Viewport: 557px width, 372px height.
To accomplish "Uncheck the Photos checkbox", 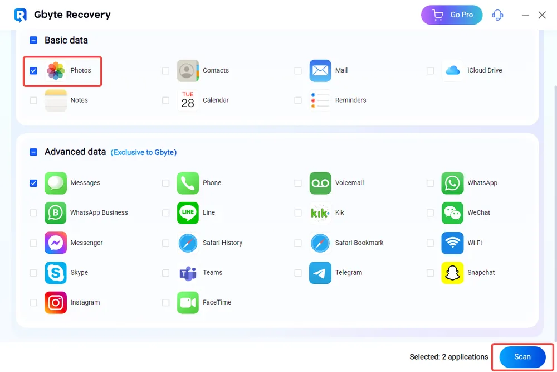I will (x=33, y=70).
